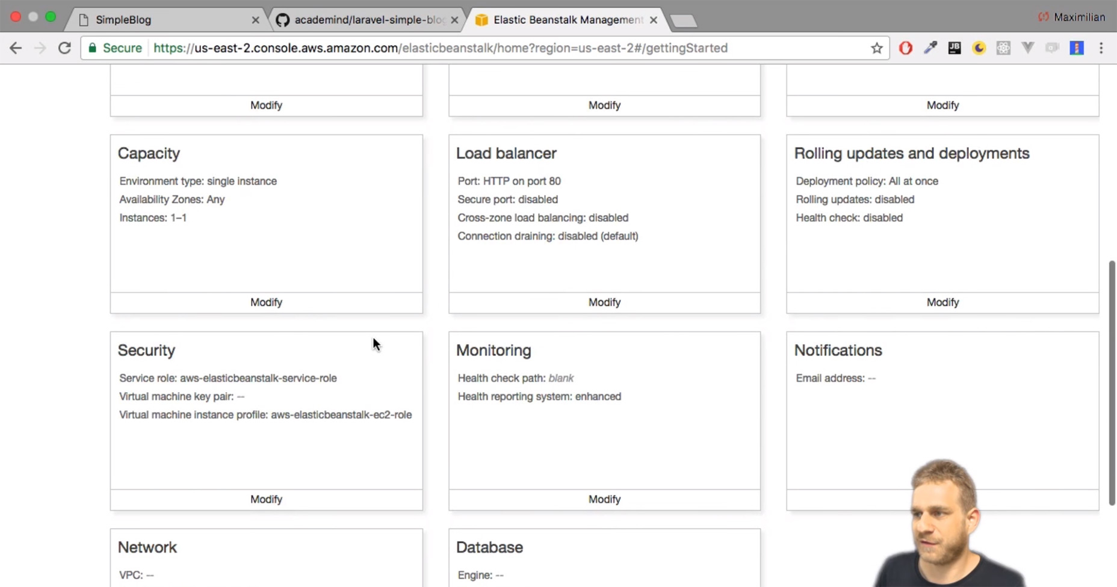Click Modify in the top-left card above Capacity

pos(266,105)
